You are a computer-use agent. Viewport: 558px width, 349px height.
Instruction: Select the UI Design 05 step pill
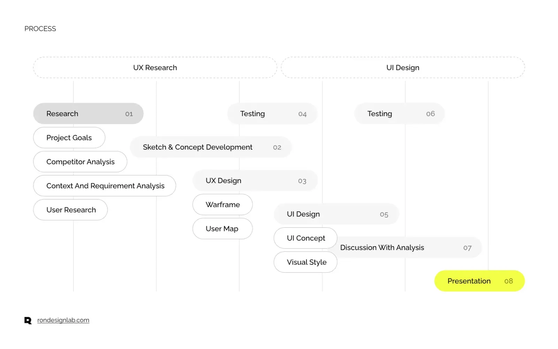pyautogui.click(x=337, y=214)
